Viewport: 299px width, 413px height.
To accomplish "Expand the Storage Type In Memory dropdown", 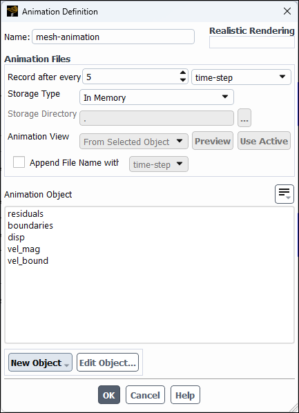I will [157, 97].
